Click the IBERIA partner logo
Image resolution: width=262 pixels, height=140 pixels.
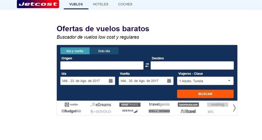pos(130,111)
